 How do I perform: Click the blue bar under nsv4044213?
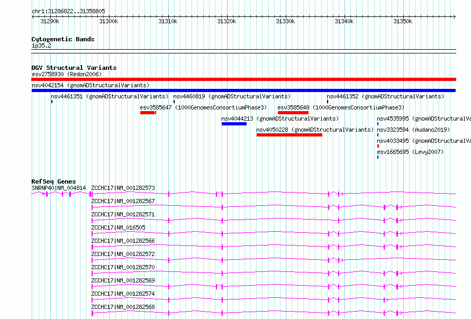click(x=234, y=124)
